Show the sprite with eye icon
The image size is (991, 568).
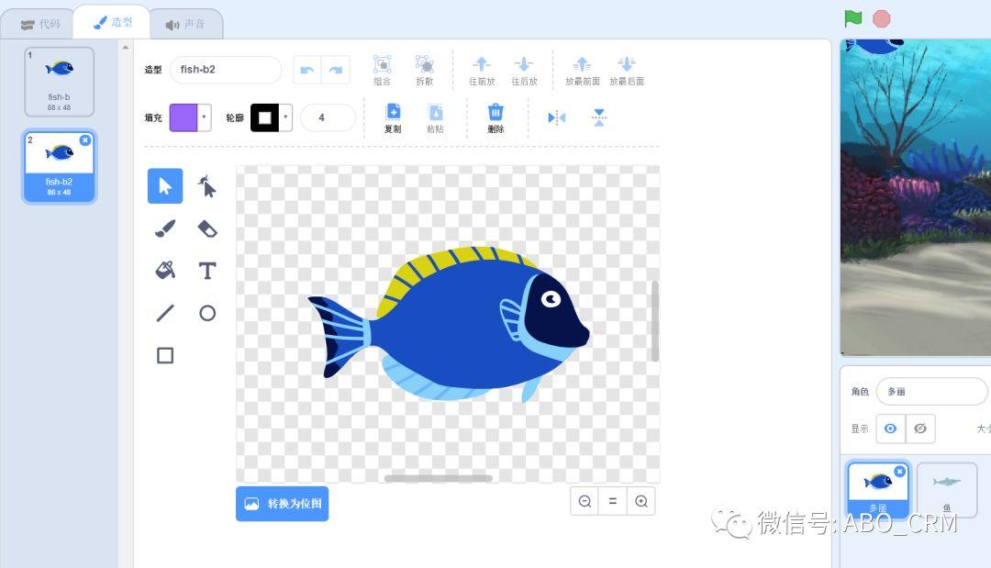(x=890, y=429)
